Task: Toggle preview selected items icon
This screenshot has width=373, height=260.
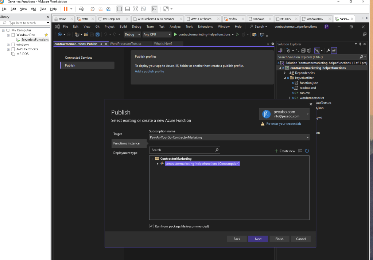Action: pos(334,50)
